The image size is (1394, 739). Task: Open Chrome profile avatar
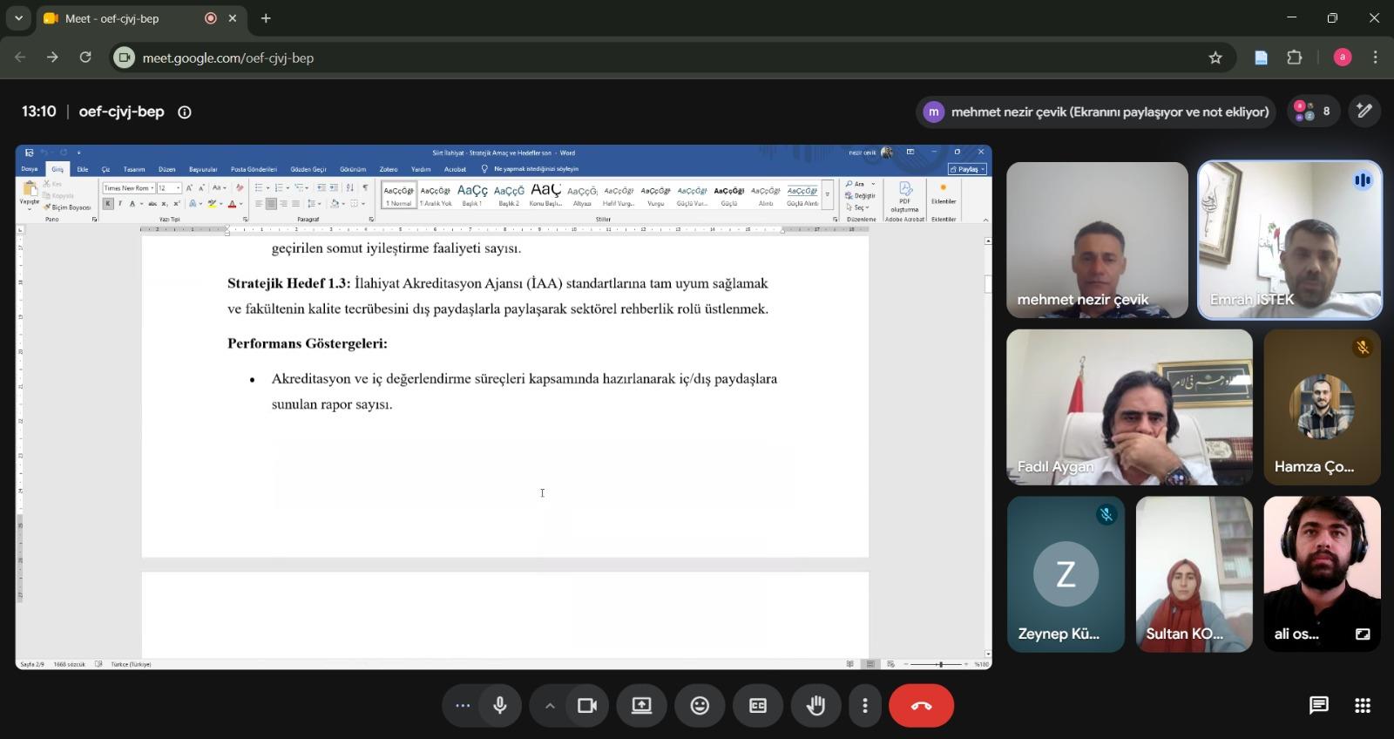[1343, 58]
